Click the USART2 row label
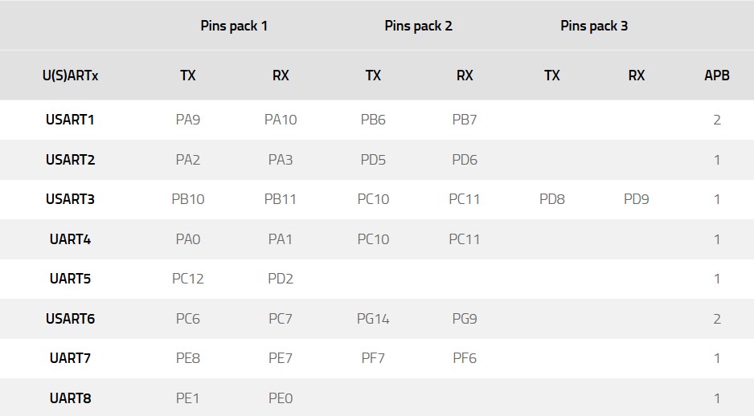Screen dimensions: 754x416 (70, 160)
